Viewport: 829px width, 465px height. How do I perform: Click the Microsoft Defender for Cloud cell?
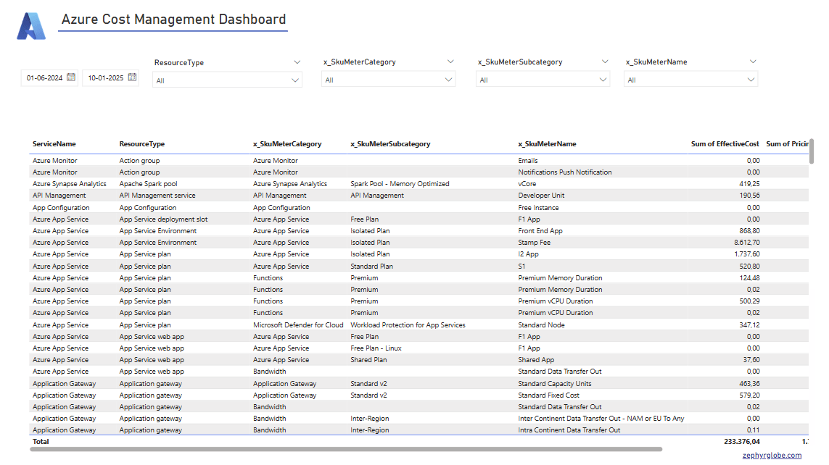[x=298, y=324]
